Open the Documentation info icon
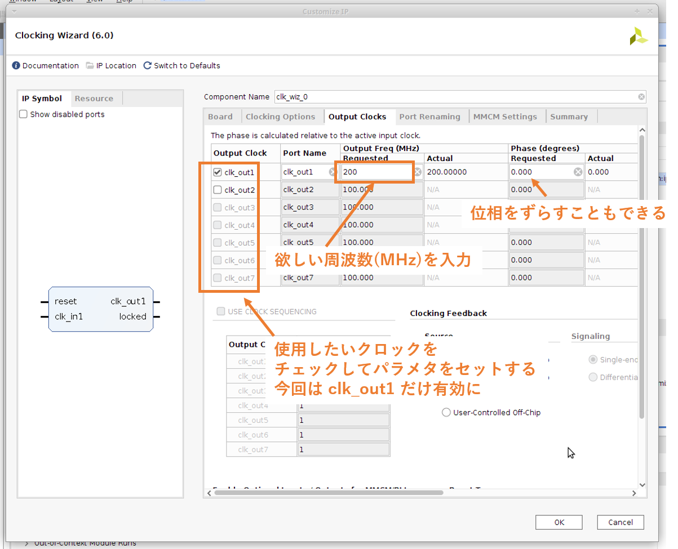This screenshot has height=549, width=678. (16, 66)
